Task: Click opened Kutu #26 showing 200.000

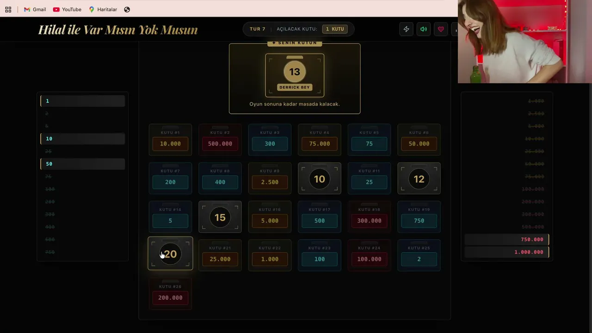Action: click(170, 294)
